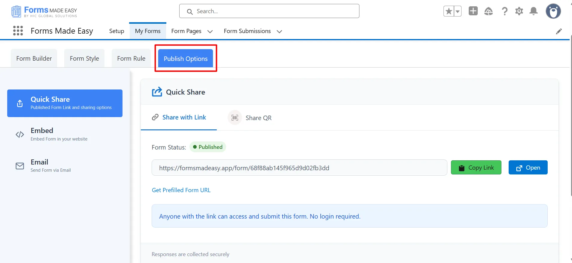The image size is (572, 263).
Task: Expand the Form Pages chevron menu
Action: [210, 32]
